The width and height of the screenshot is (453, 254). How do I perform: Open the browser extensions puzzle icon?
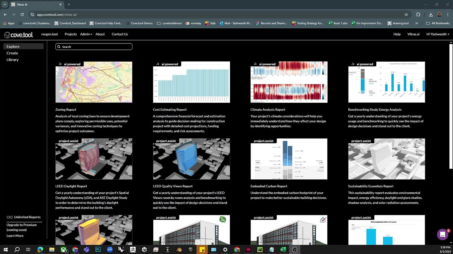coord(418,15)
